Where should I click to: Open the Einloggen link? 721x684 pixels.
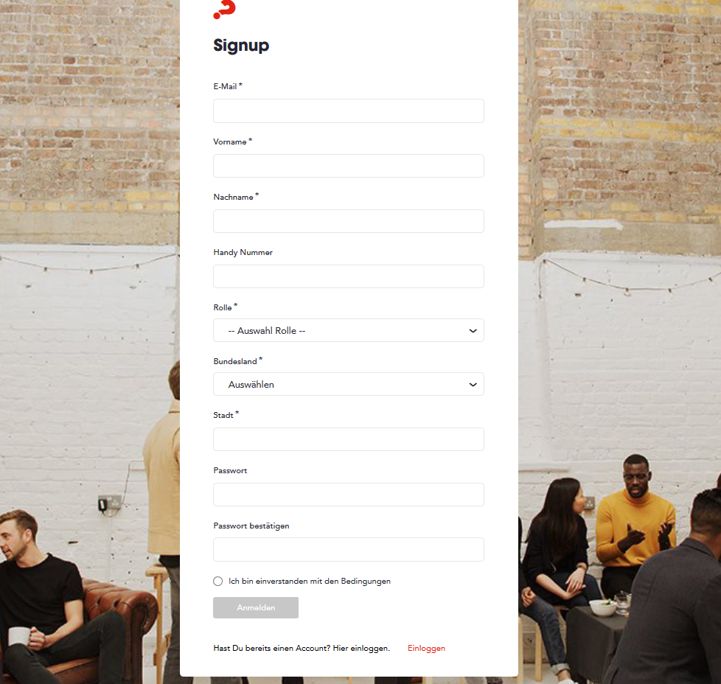426,648
